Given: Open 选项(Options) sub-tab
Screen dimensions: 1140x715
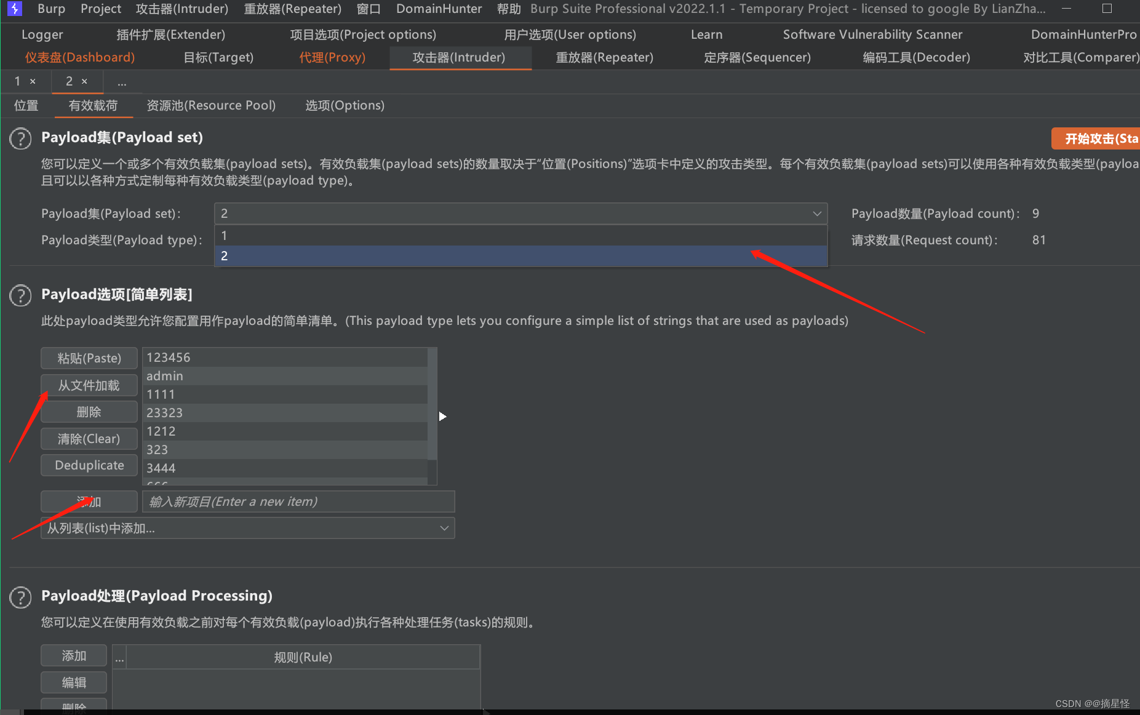Looking at the screenshot, I should pyautogui.click(x=345, y=105).
